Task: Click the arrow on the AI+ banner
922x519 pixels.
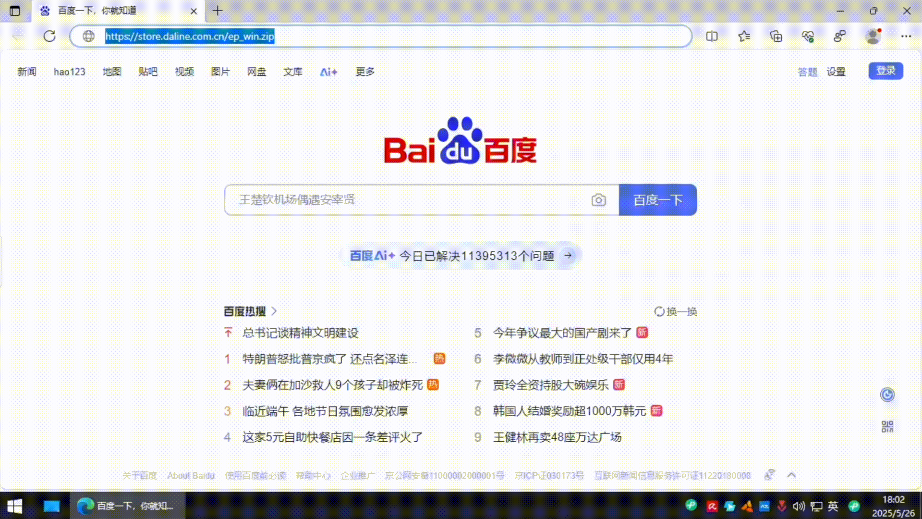Action: pyautogui.click(x=568, y=256)
